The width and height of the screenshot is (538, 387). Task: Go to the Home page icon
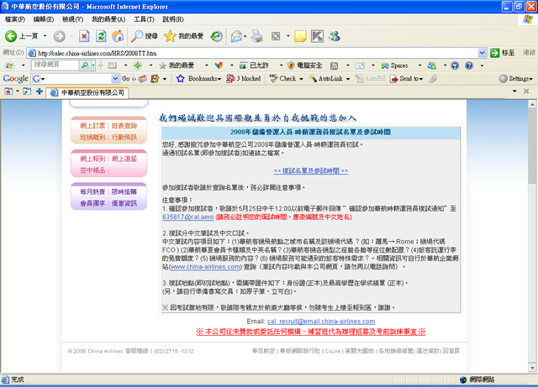118,36
